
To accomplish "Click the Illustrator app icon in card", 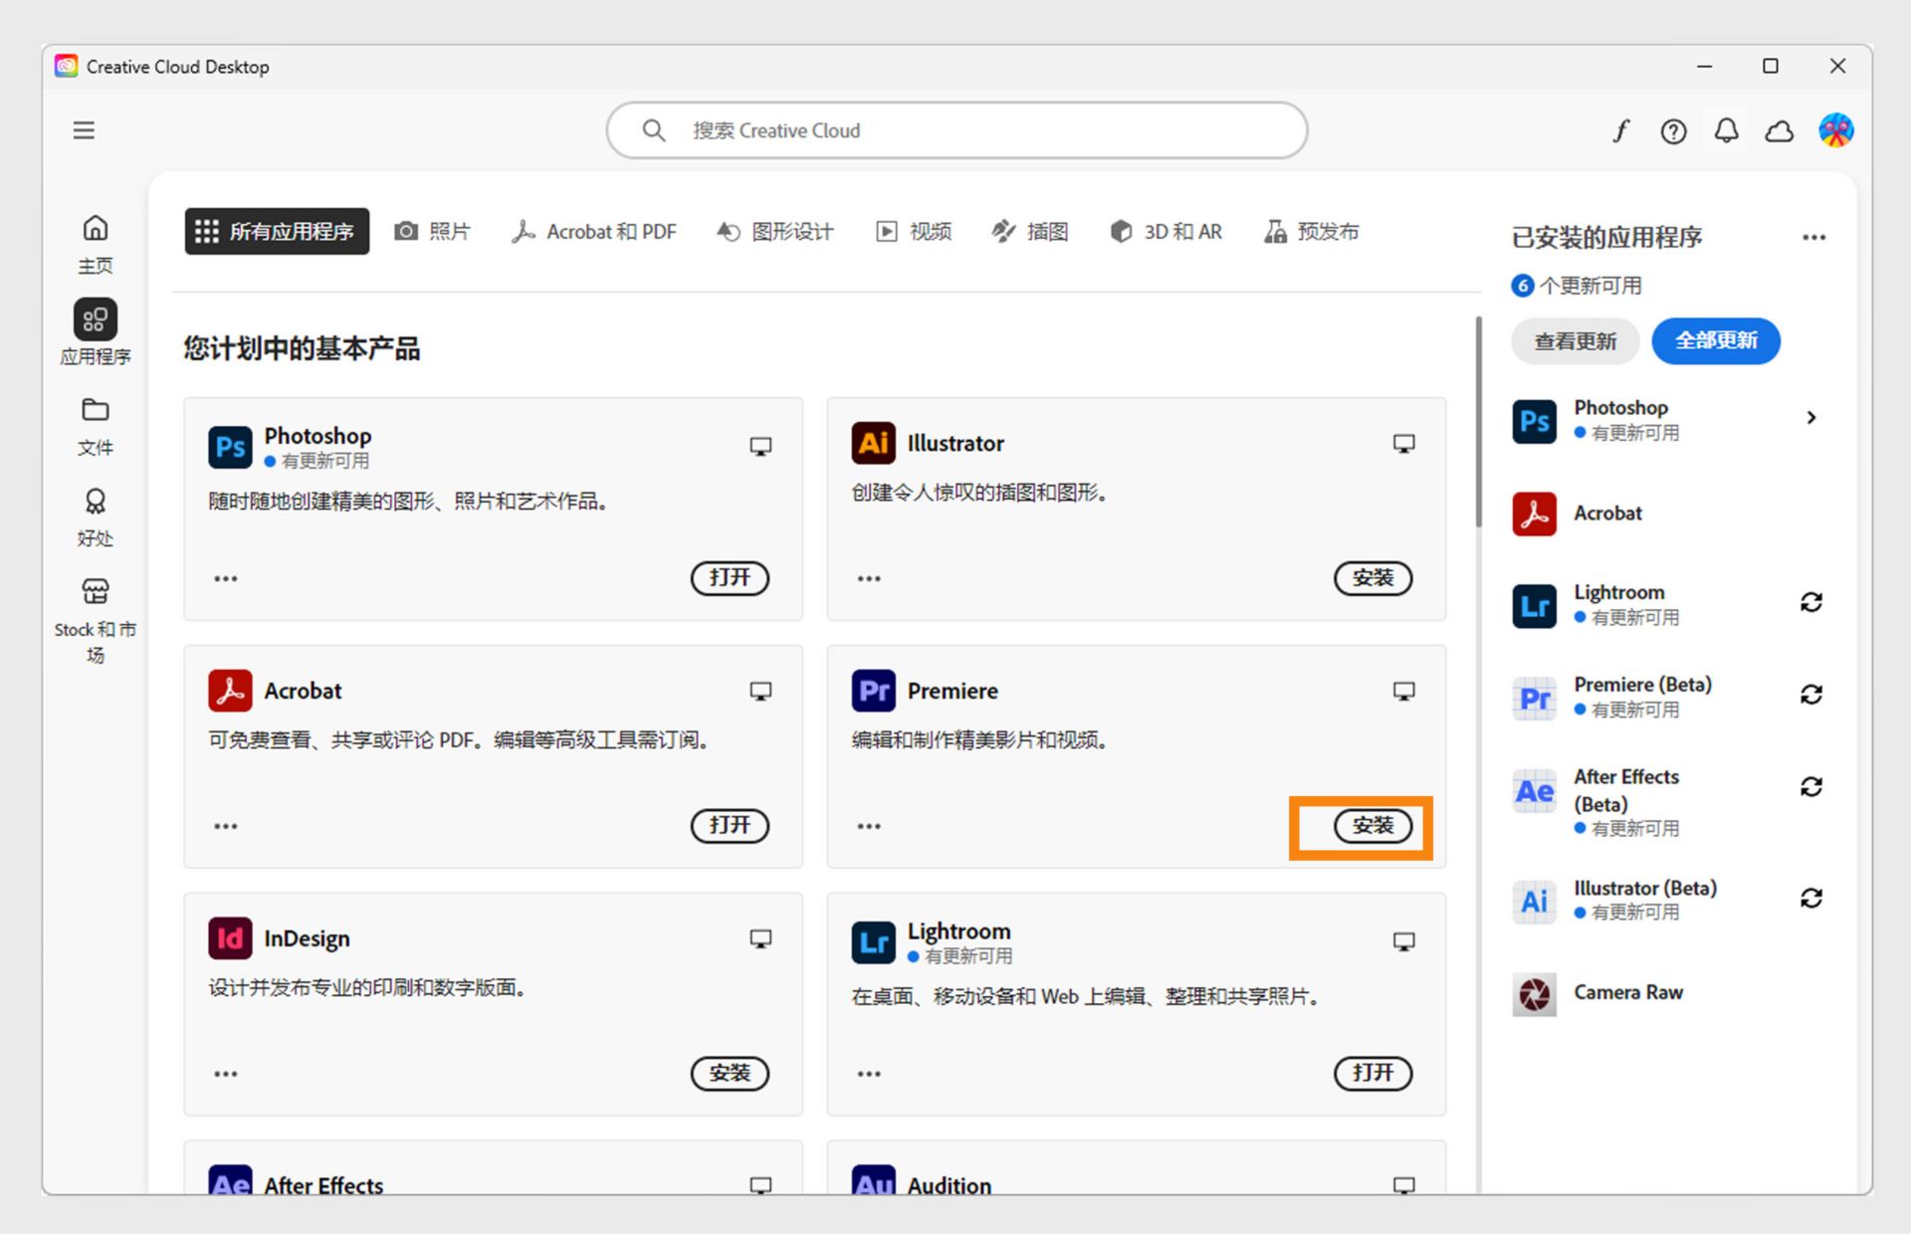I will [873, 443].
